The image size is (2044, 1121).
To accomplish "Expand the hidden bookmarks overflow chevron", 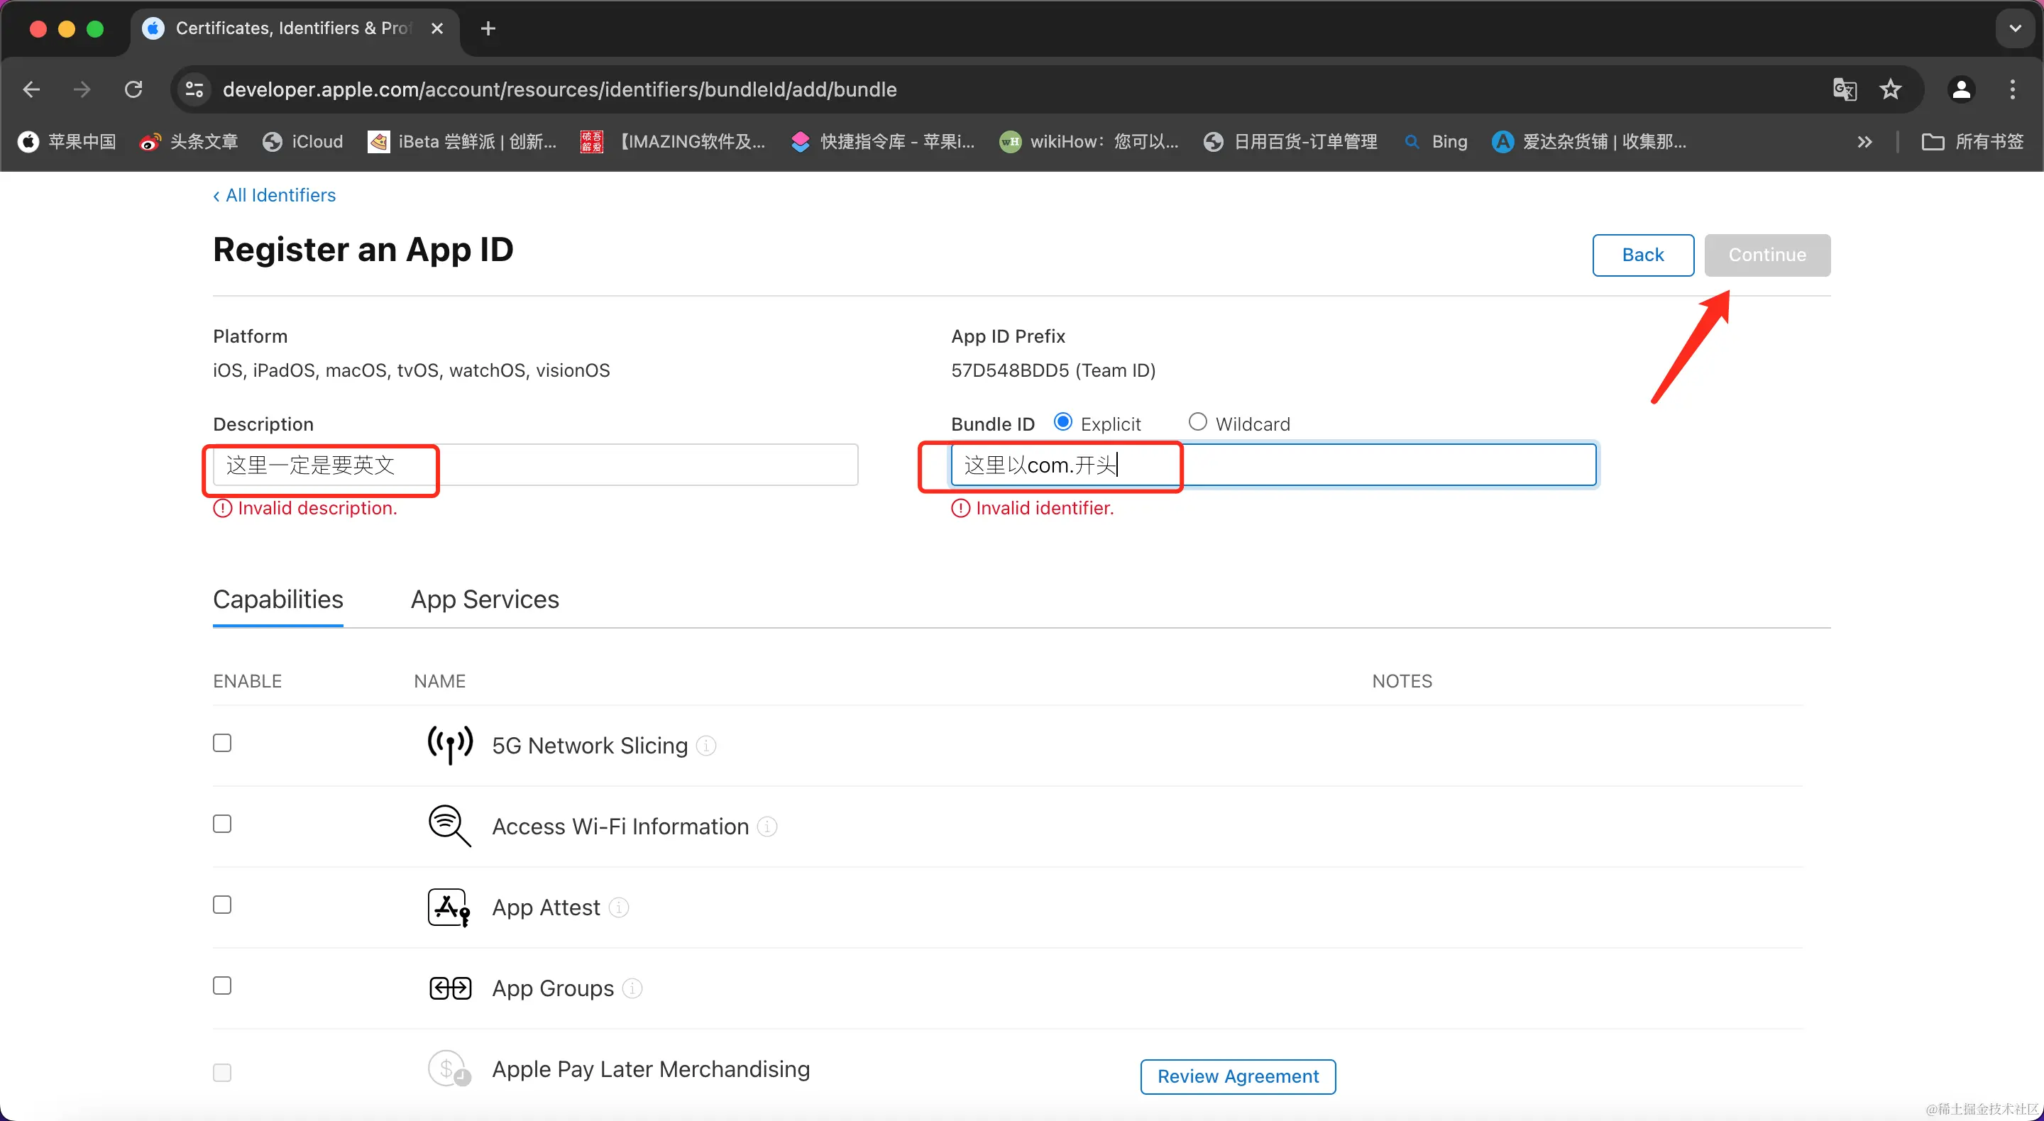I will [1864, 142].
